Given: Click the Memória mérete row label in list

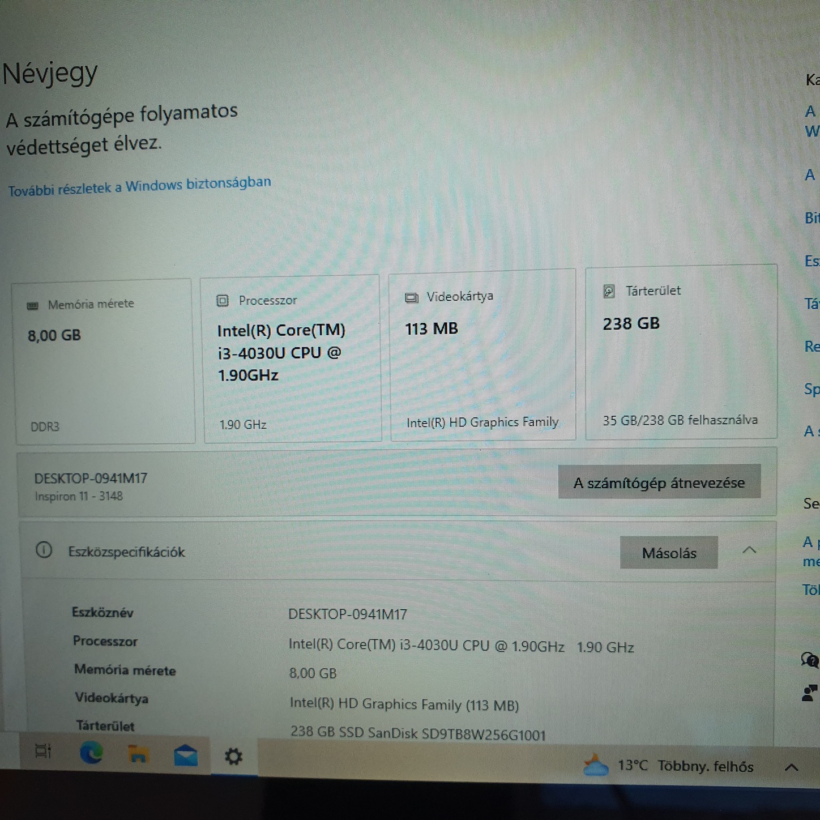Looking at the screenshot, I should click(x=125, y=670).
